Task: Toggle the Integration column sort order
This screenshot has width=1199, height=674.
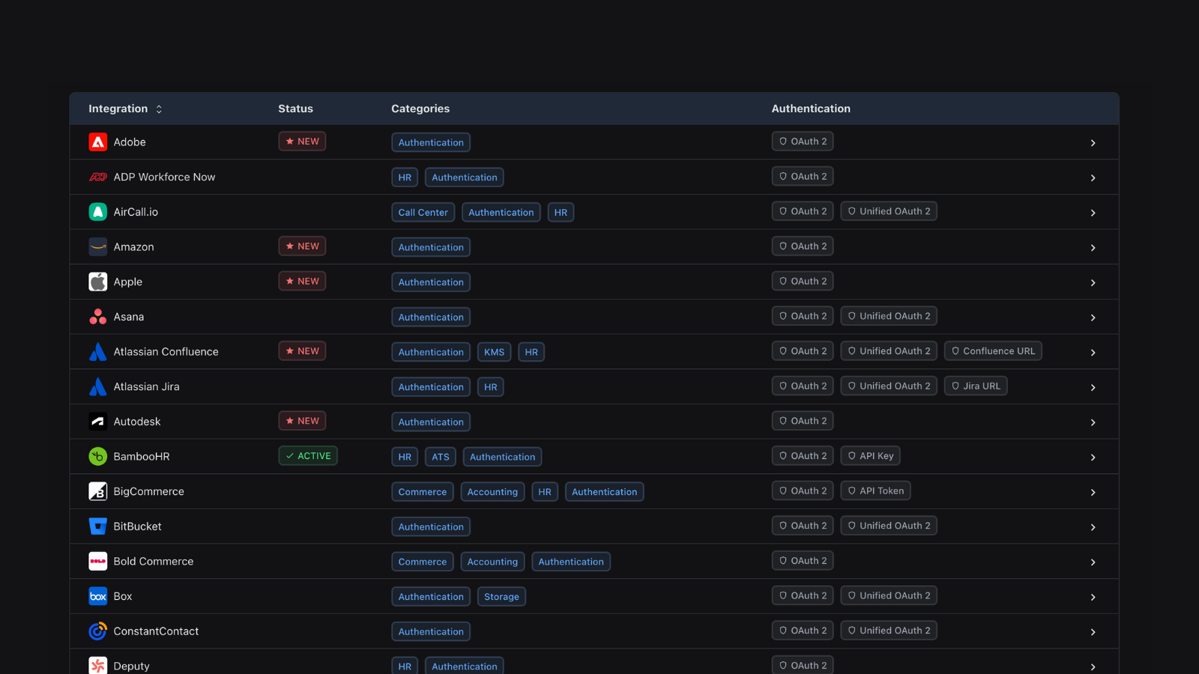Action: point(159,109)
